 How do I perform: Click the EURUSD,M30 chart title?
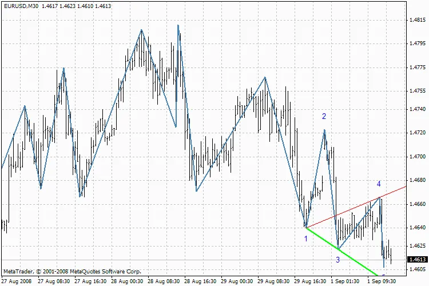pos(19,5)
